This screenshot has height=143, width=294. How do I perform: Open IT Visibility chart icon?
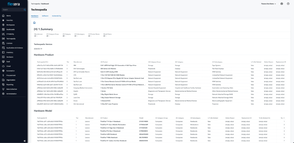tap(3, 34)
